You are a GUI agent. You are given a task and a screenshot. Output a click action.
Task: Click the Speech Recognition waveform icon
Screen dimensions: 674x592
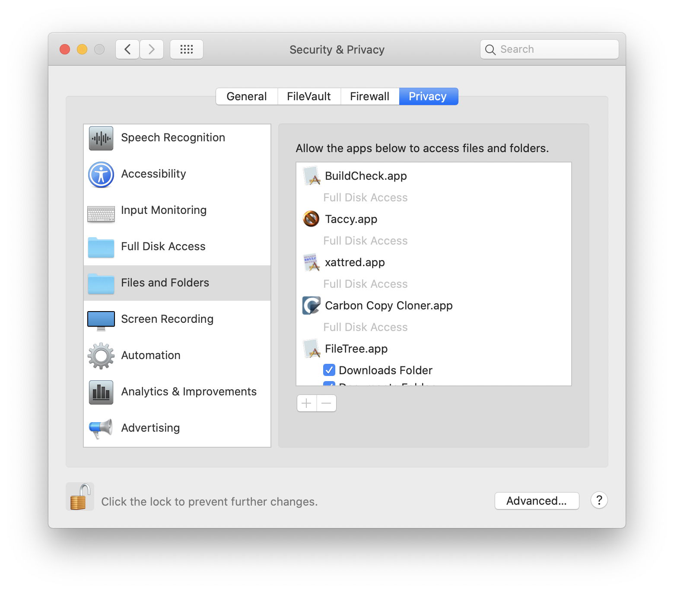pyautogui.click(x=101, y=138)
